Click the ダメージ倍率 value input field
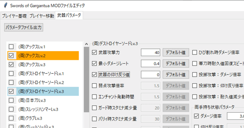244x128 pixels. click(235, 116)
